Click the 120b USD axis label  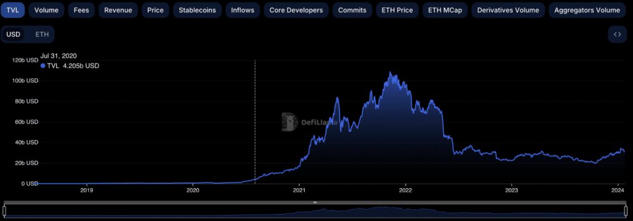(x=25, y=60)
